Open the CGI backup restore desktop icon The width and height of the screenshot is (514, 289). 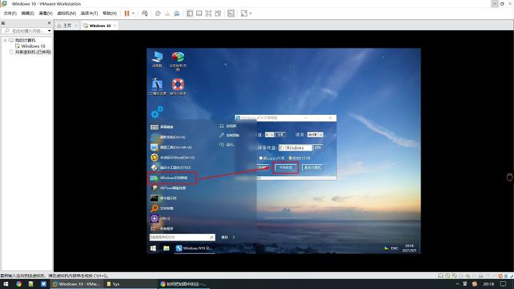pos(157,87)
